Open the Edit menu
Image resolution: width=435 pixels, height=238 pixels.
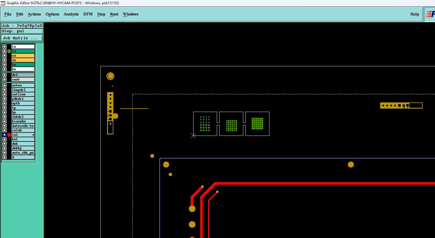20,14
